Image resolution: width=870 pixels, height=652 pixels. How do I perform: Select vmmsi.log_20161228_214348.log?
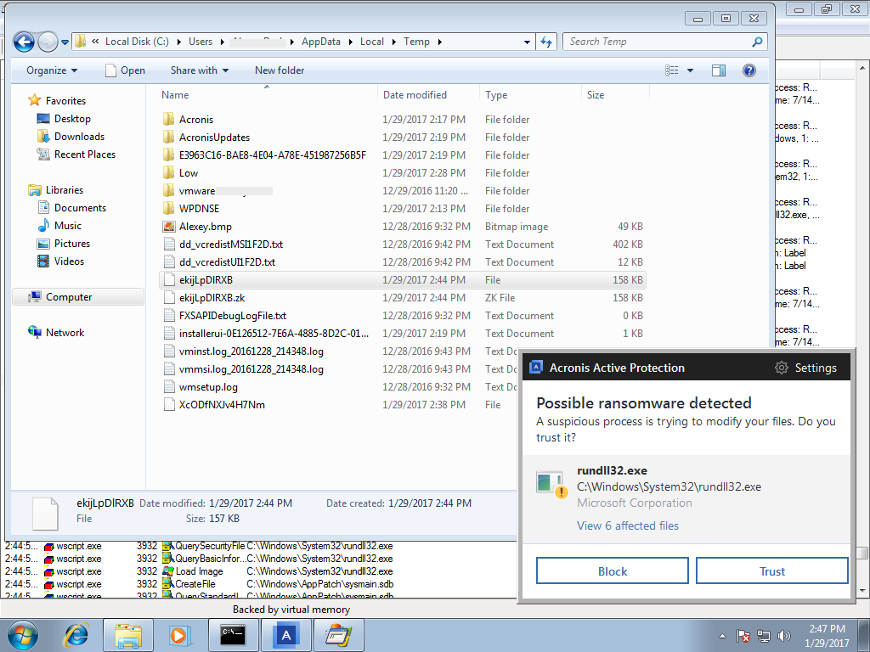(251, 369)
